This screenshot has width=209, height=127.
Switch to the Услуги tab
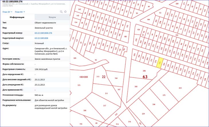tap(52, 17)
